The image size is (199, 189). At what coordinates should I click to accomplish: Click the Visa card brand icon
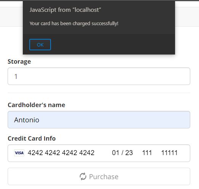[19, 153]
